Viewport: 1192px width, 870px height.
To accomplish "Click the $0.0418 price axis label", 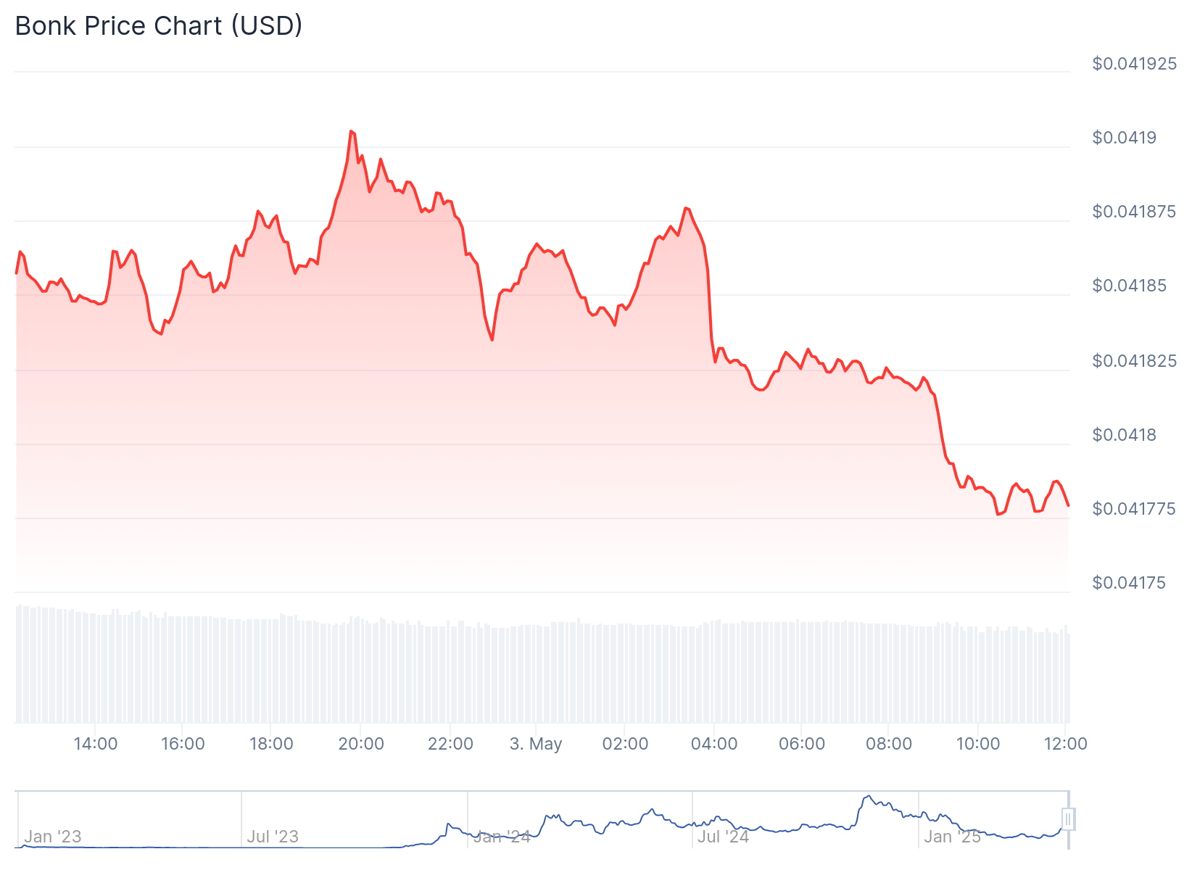I will 1125,435.
